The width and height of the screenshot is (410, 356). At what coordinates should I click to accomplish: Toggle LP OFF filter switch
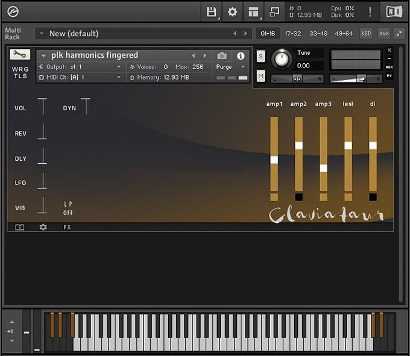[x=68, y=208]
